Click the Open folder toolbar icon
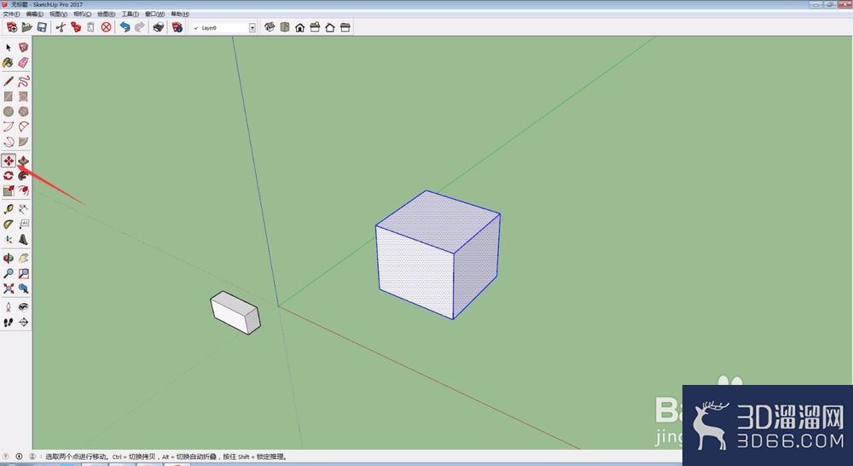Viewport: 853px width, 466px height. [x=26, y=27]
